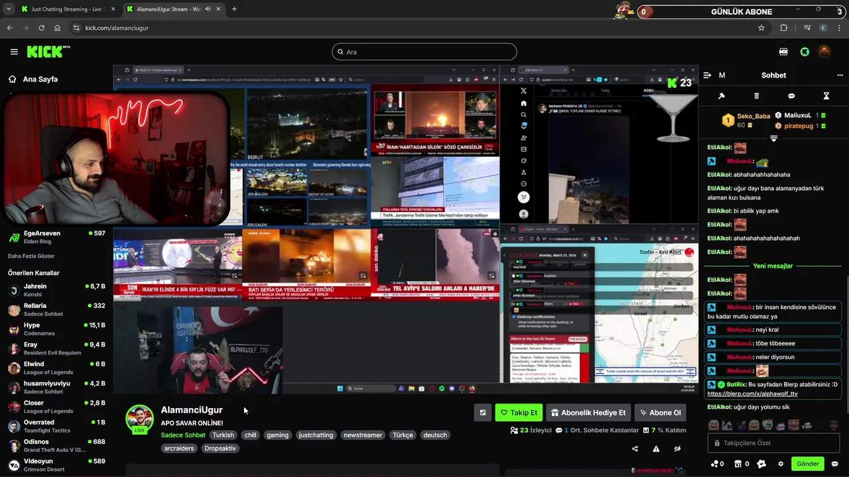The width and height of the screenshot is (849, 477).
Task: Open Elwind channel in sidebar
Action: [56, 368]
